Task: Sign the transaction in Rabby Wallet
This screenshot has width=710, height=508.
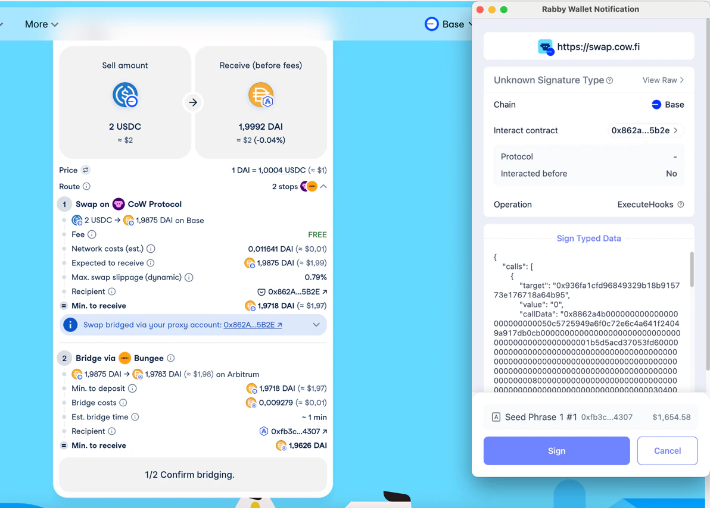Action: tap(556, 450)
